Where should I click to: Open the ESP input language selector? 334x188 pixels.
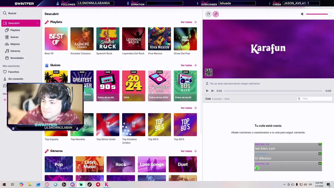[x=310, y=185]
